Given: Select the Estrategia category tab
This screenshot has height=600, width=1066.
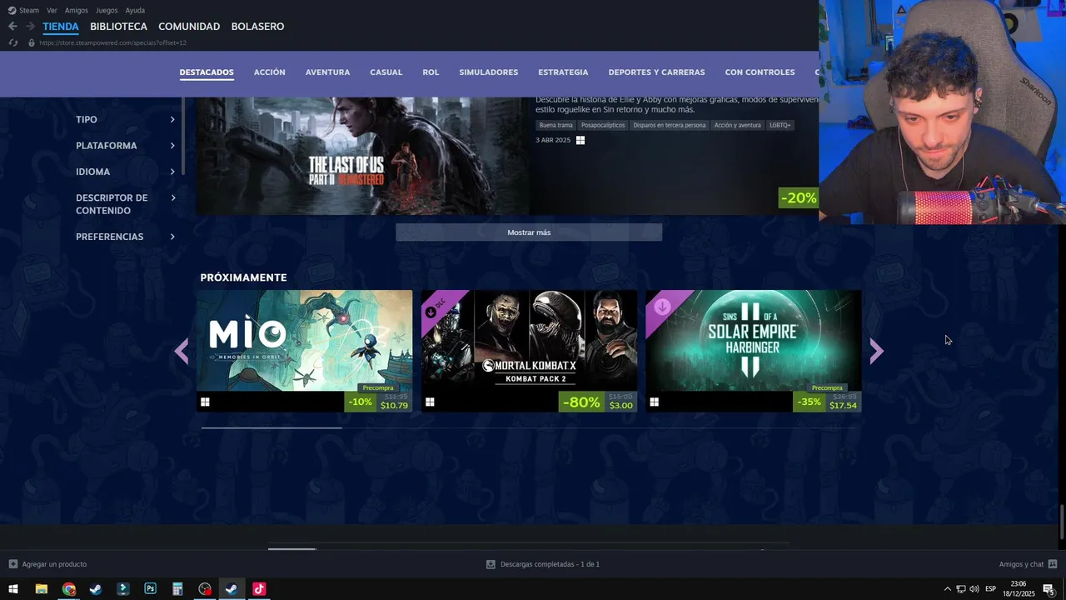Looking at the screenshot, I should pyautogui.click(x=563, y=72).
